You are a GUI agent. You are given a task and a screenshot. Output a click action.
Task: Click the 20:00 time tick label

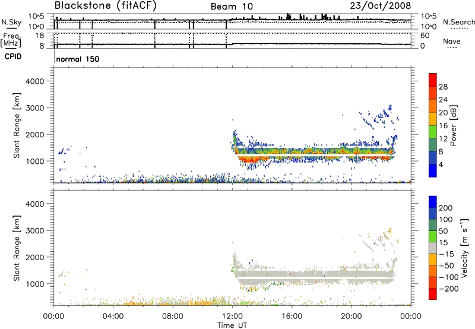coord(351,317)
